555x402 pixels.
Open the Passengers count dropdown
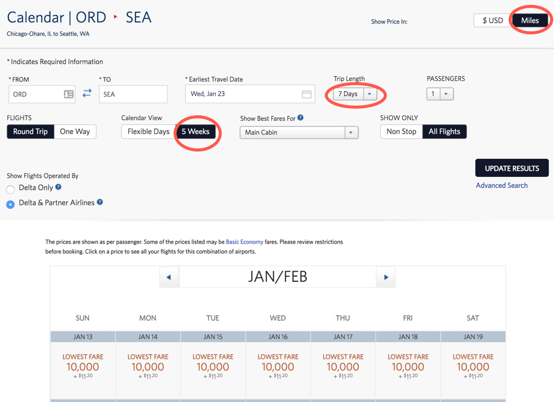point(440,94)
